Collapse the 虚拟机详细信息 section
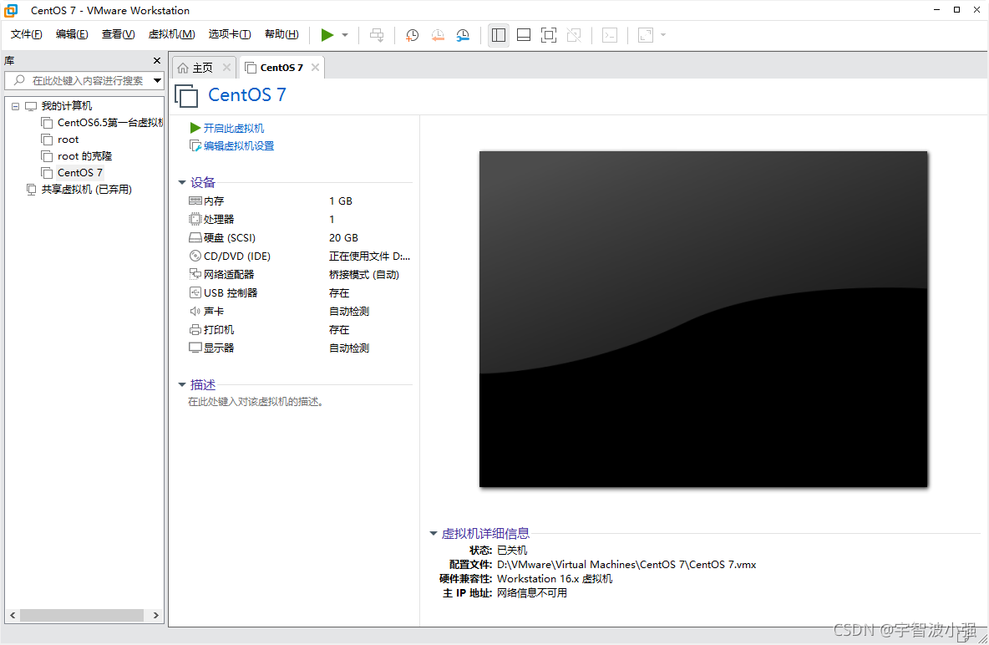The image size is (989, 645). tap(434, 533)
